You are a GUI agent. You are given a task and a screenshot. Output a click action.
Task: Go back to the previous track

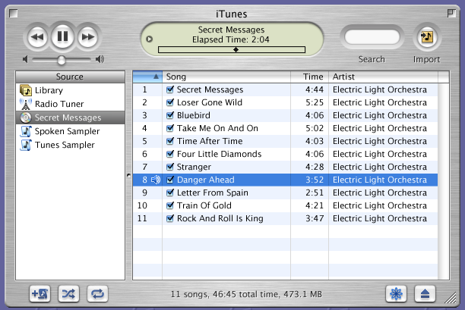(36, 36)
